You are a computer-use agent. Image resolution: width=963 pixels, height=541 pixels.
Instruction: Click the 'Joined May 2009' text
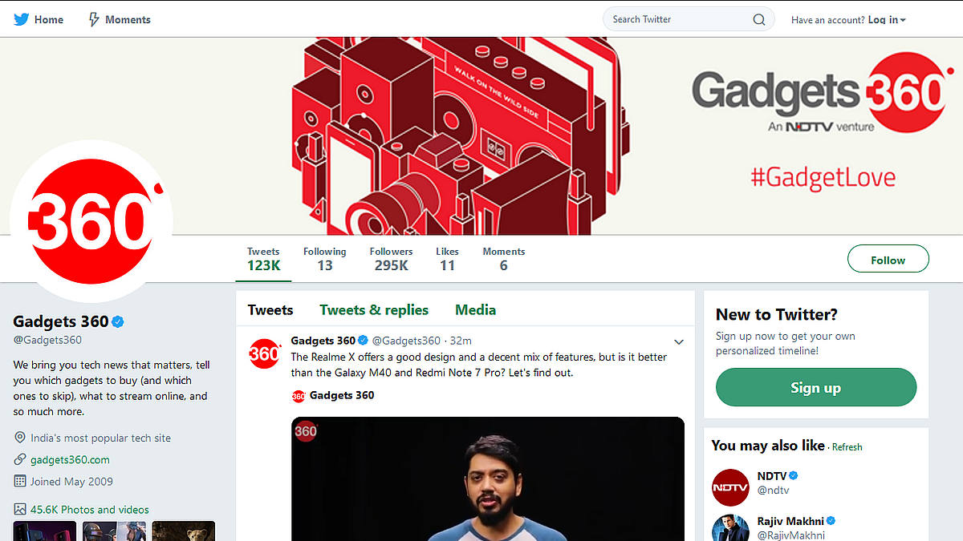pos(71,482)
